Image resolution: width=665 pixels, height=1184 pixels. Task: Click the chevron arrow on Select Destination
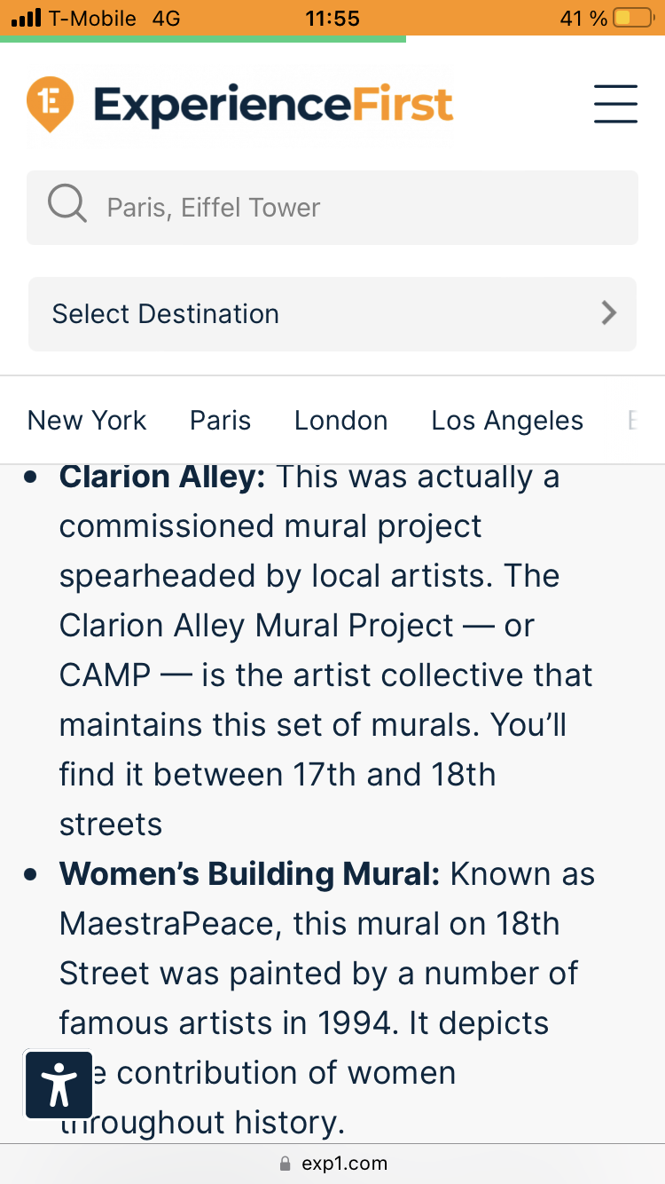(x=608, y=313)
